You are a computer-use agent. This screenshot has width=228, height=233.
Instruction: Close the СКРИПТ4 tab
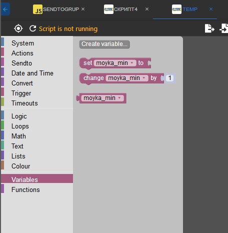pos(147,9)
